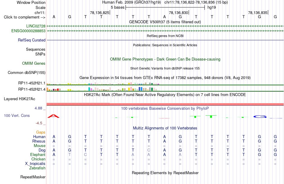Click the hg19 label beside scale bar

(212, 7)
